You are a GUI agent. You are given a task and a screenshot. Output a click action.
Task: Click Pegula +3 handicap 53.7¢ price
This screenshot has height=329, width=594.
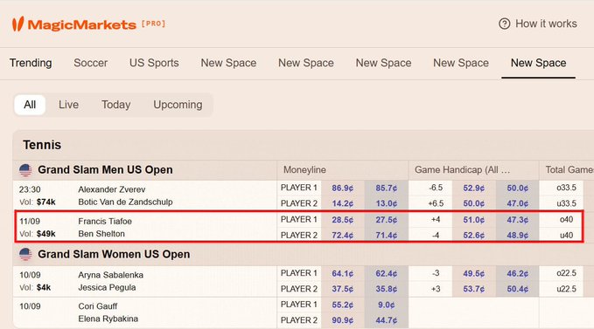[x=473, y=289]
